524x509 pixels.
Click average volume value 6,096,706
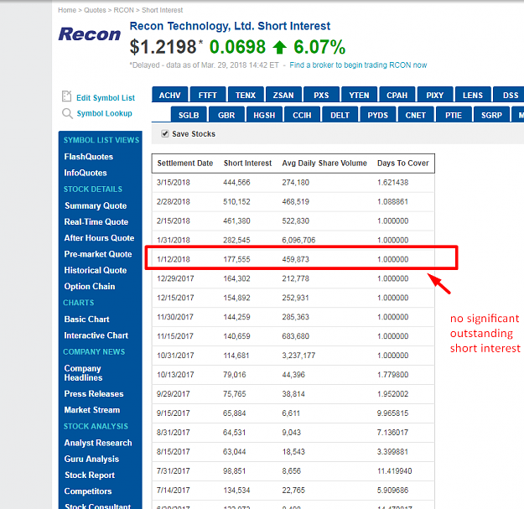298,240
